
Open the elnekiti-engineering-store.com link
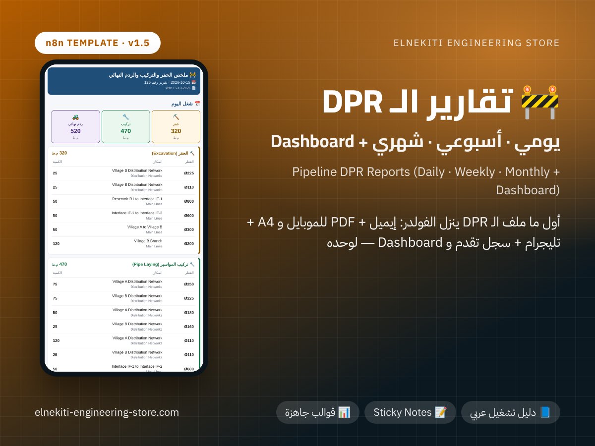pos(107,412)
